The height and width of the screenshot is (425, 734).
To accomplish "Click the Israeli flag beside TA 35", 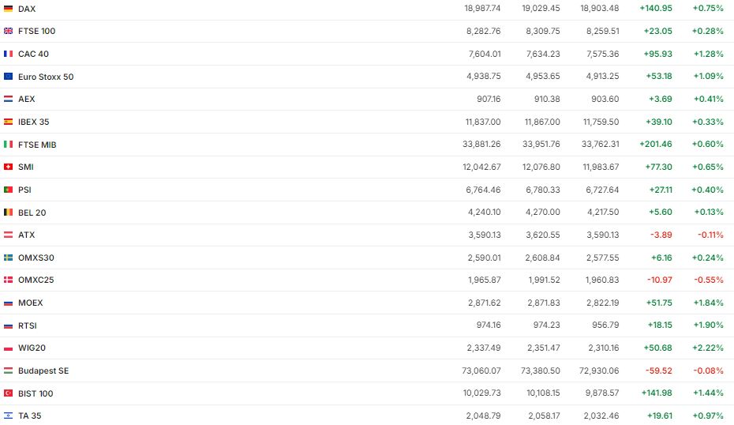I will pyautogui.click(x=8, y=416).
